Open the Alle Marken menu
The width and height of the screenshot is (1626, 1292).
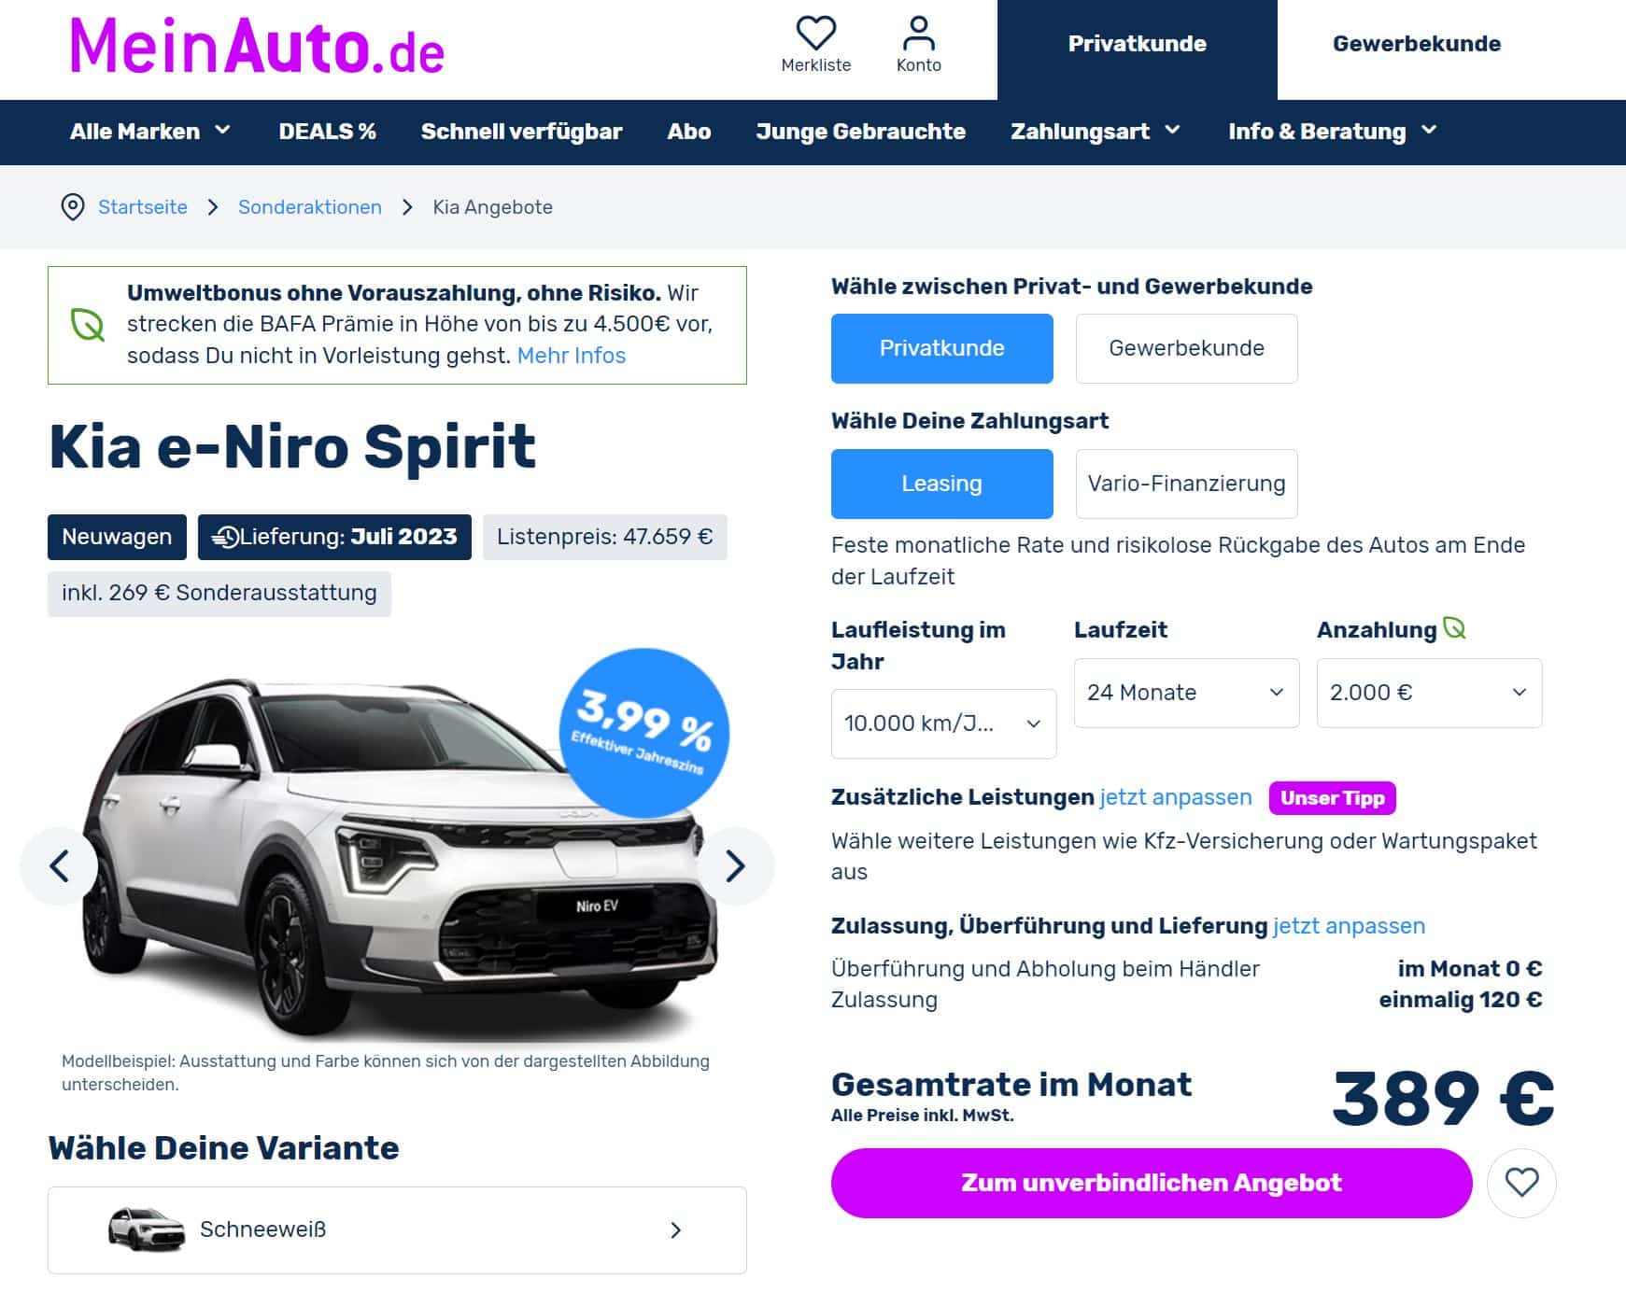pyautogui.click(x=150, y=132)
